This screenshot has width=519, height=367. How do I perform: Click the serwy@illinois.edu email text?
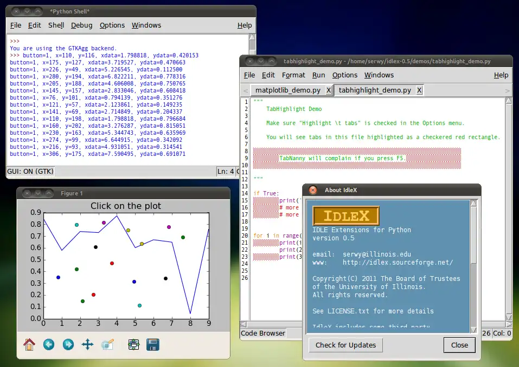377,254
